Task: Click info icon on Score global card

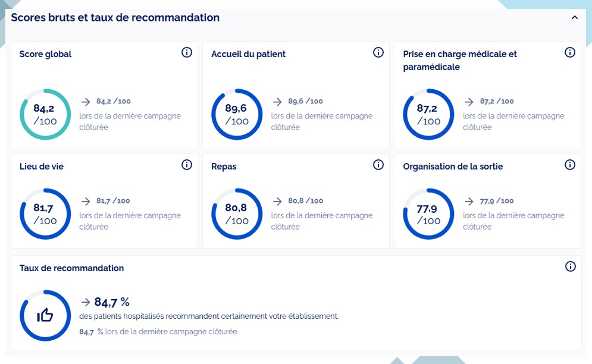Action: pos(187,52)
